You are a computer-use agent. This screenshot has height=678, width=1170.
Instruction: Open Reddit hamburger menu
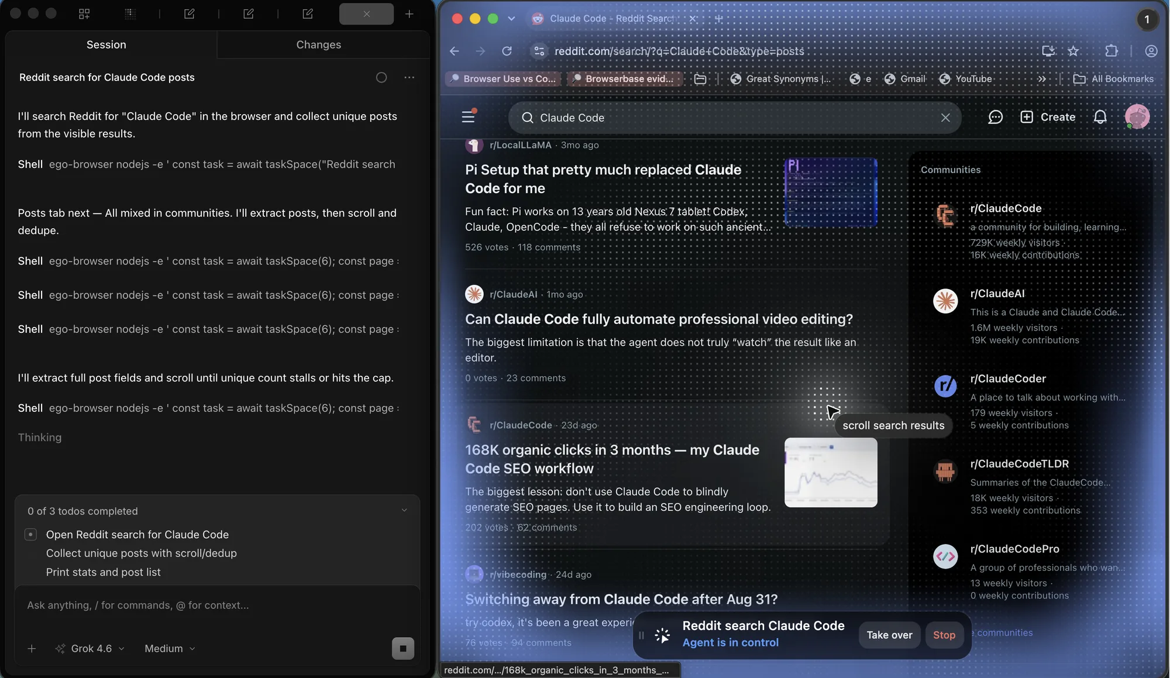click(468, 117)
